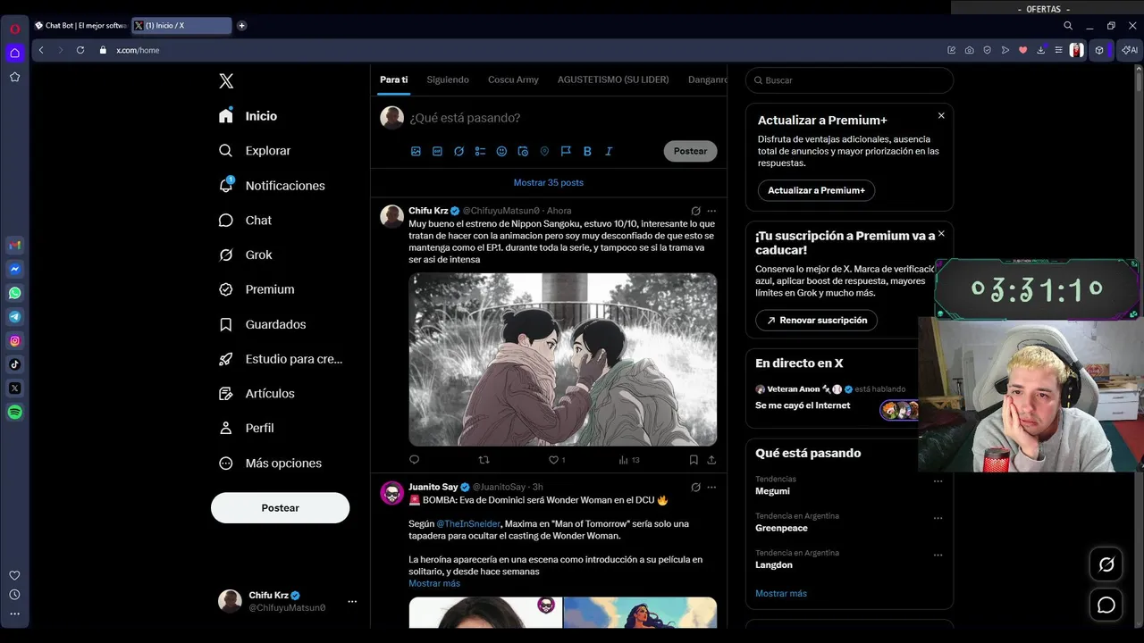The height and width of the screenshot is (643, 1144).
Task: Add image media to the post
Action: [416, 151]
